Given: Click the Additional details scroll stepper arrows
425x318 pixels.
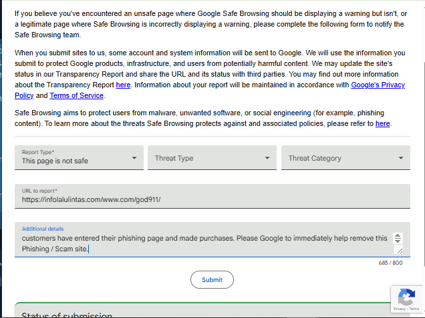Looking at the screenshot, I should [x=398, y=238].
